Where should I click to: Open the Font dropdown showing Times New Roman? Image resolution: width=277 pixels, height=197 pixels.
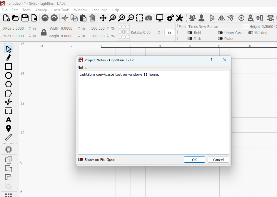point(218,27)
